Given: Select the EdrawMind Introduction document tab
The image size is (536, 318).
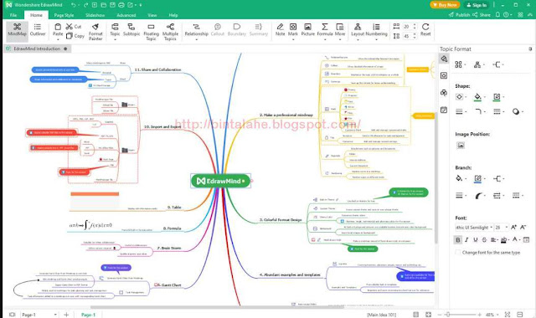Looking at the screenshot, I should click(x=37, y=49).
